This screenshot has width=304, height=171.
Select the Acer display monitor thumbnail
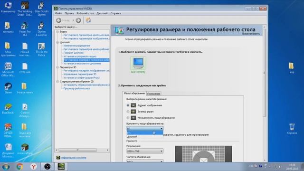pos(138,63)
